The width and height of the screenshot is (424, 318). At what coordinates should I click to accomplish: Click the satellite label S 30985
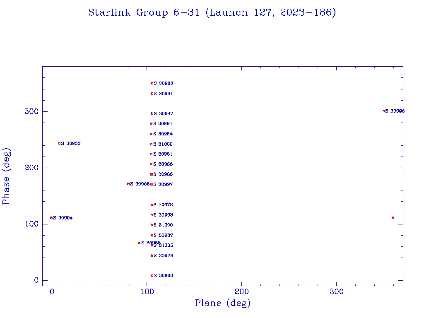click(x=163, y=164)
